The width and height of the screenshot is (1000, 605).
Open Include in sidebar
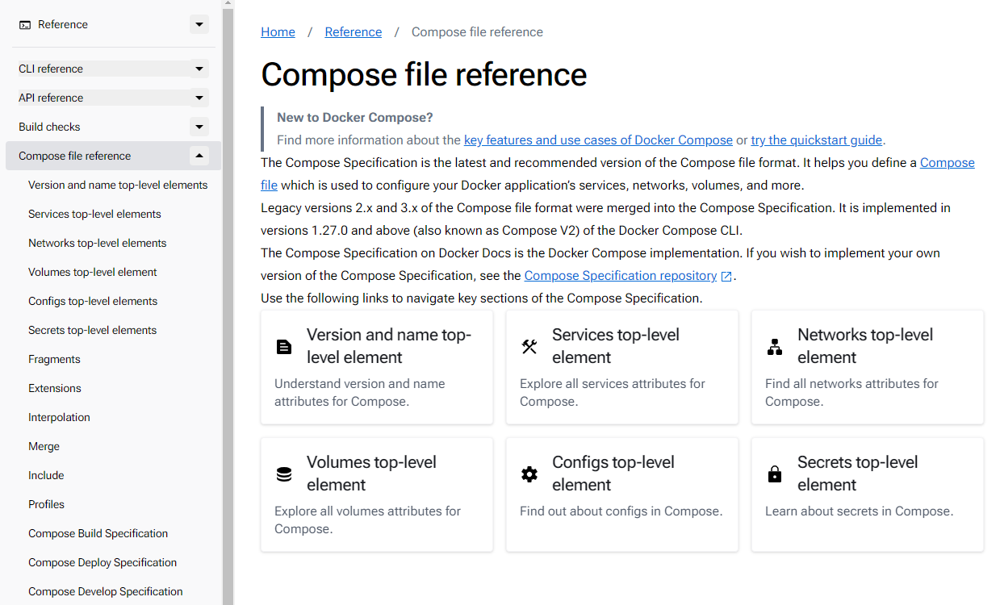pos(46,475)
